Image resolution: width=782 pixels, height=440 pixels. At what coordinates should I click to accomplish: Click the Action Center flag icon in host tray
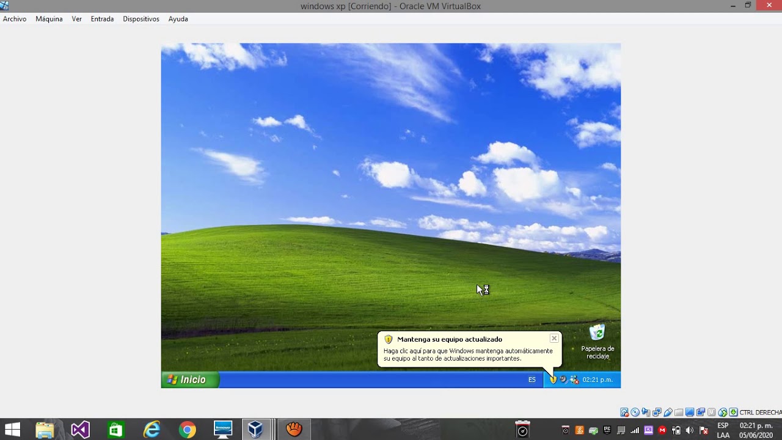tap(704, 430)
